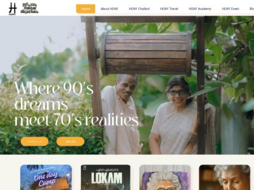The image size is (254, 190).
Task: Click the HOAY logo icon in header
Action: point(13,9)
